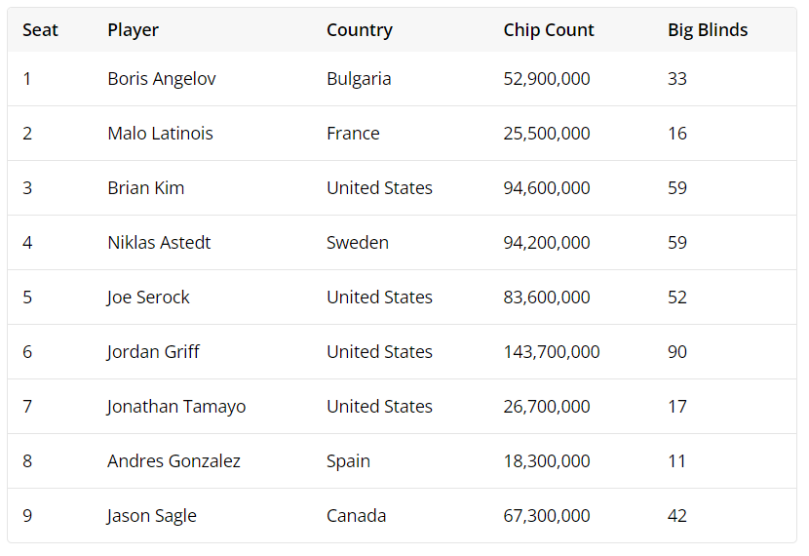Click the Chip Count column header

pos(548,30)
